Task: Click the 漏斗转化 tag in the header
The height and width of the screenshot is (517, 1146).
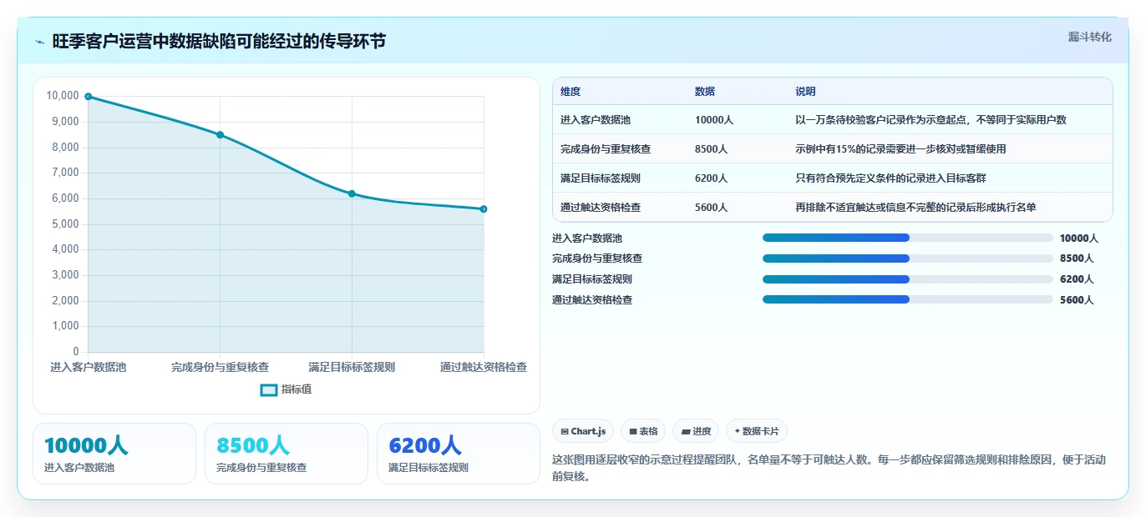Action: (1089, 37)
